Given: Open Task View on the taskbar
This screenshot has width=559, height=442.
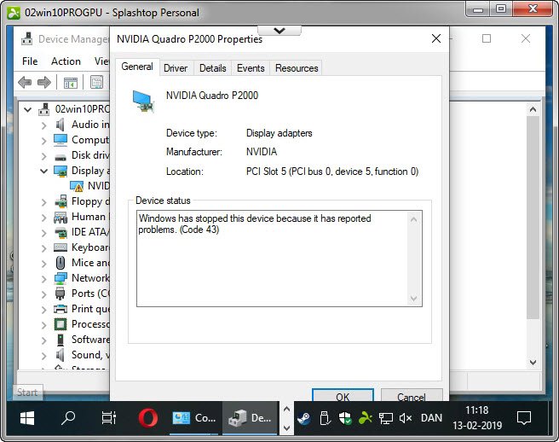Looking at the screenshot, I should (x=109, y=418).
